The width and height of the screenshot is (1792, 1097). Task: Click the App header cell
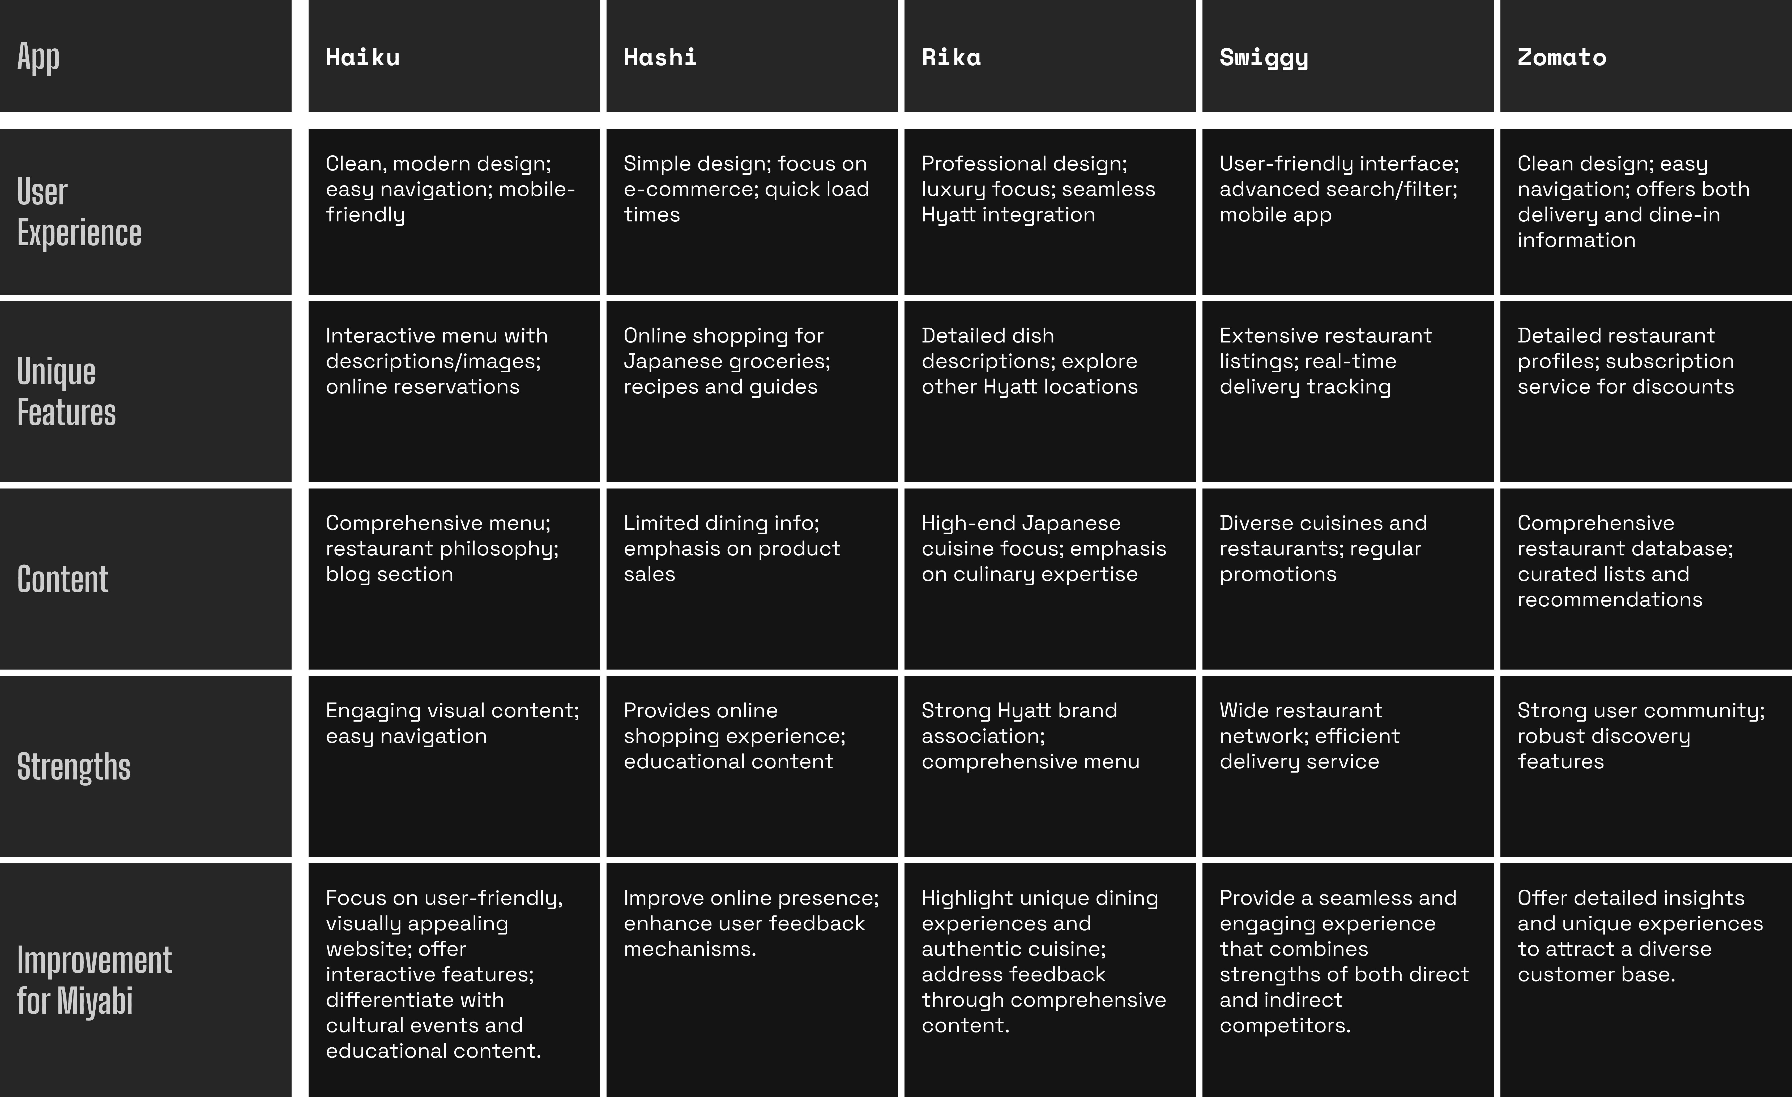146,56
